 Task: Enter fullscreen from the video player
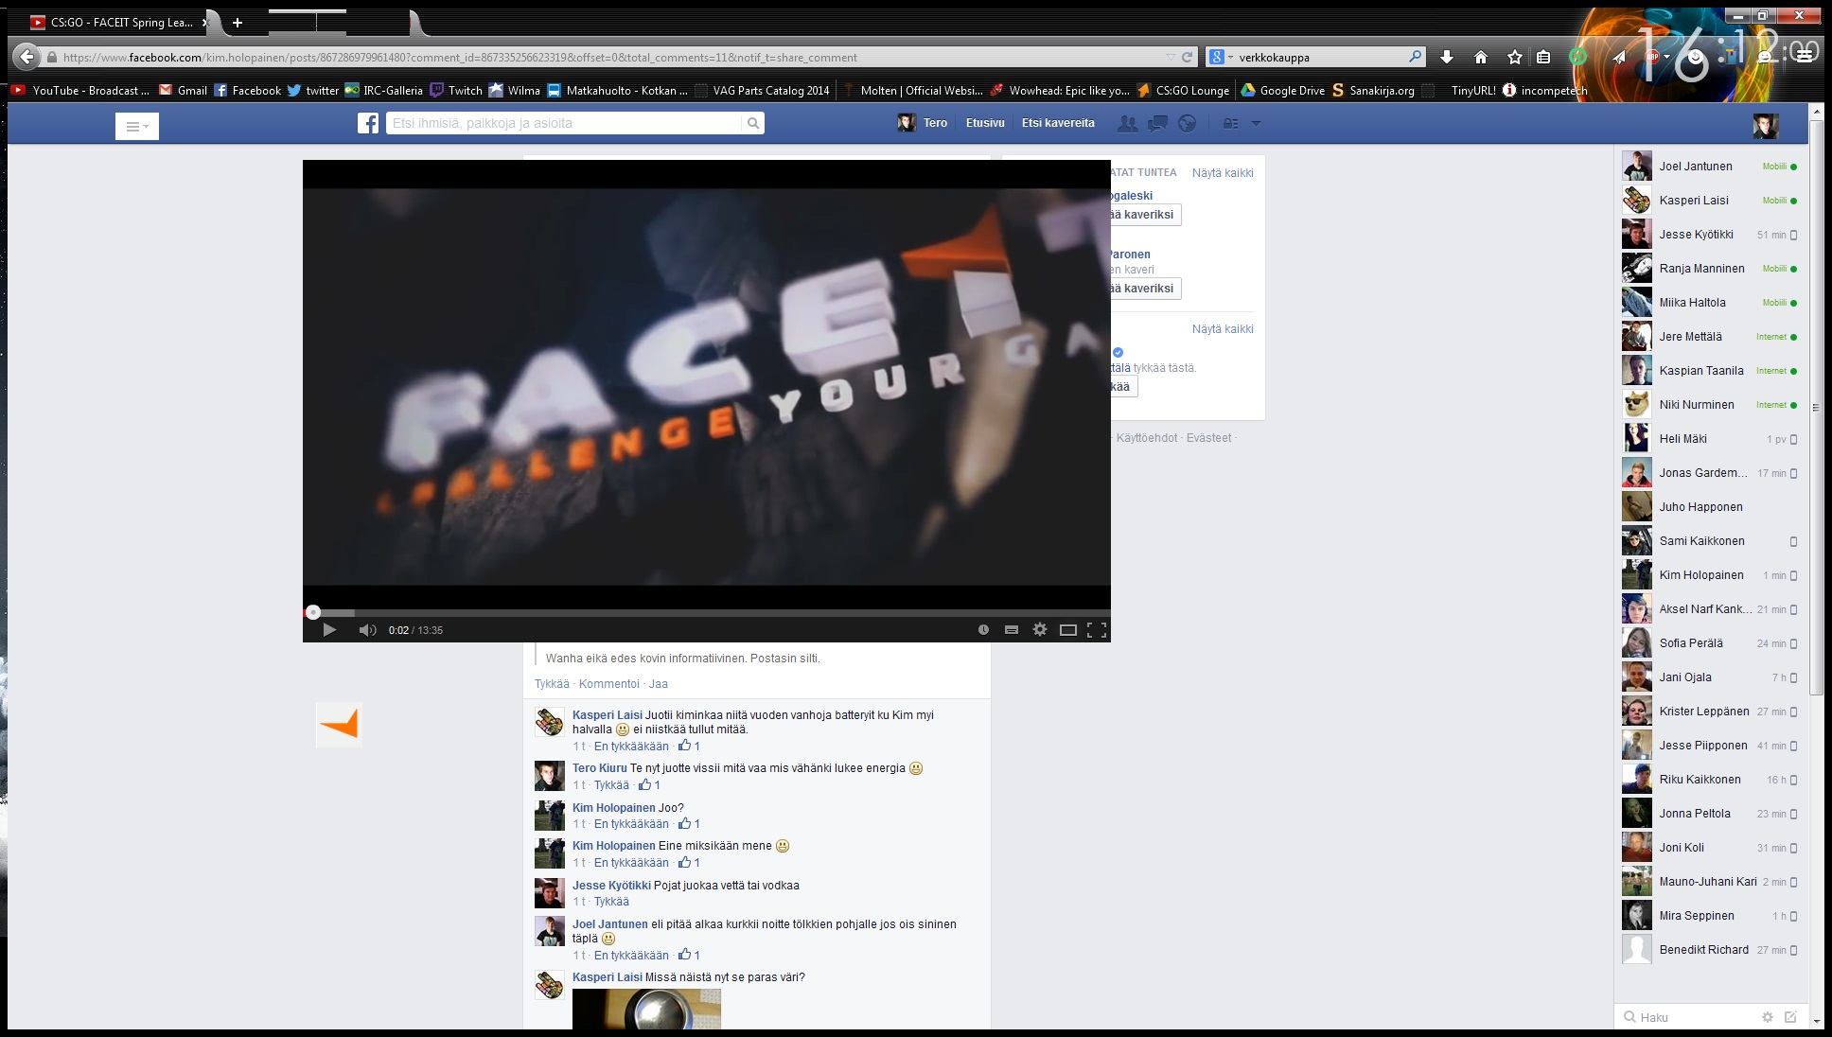[1097, 630]
